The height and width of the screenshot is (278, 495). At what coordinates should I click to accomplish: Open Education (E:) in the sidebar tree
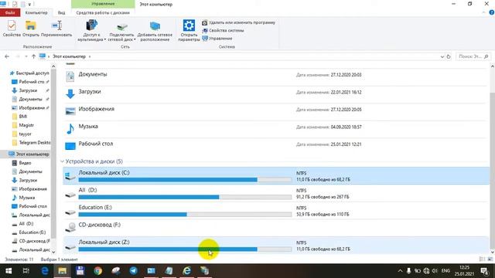pos(32,232)
